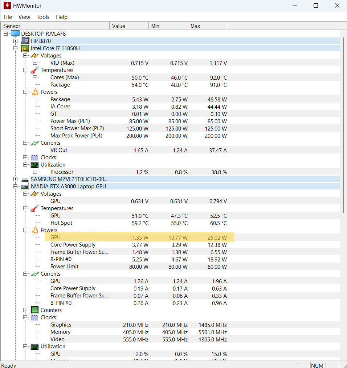Click the vertical scrollbar thumb

(x=343, y=125)
